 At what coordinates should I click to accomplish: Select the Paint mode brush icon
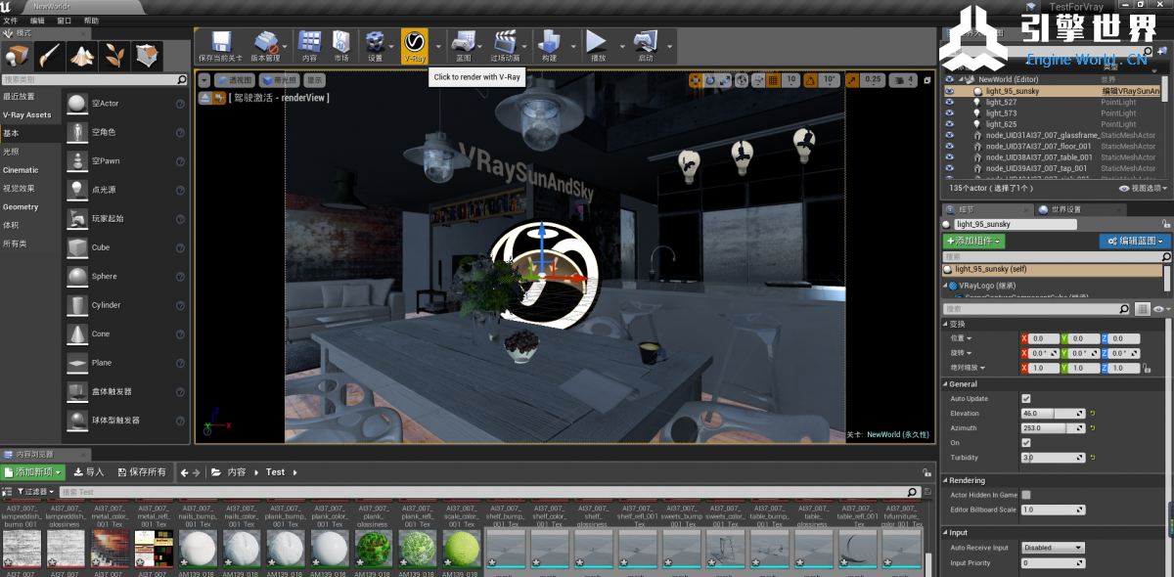[50, 56]
